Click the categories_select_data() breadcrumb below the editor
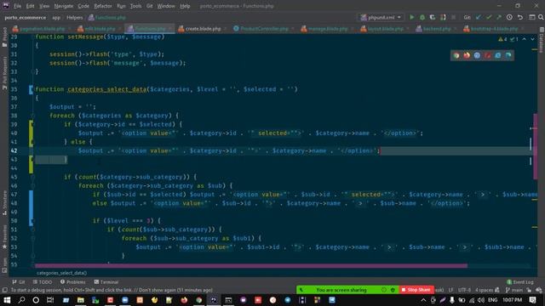The image size is (545, 306). [x=61, y=273]
